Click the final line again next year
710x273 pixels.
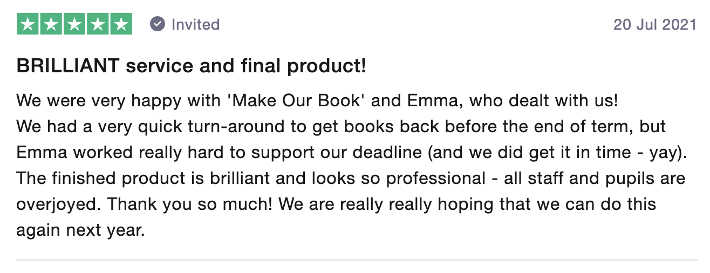(x=81, y=231)
